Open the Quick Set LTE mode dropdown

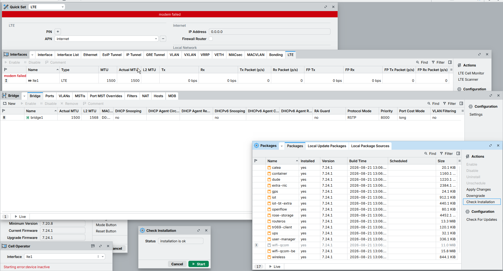(x=47, y=7)
